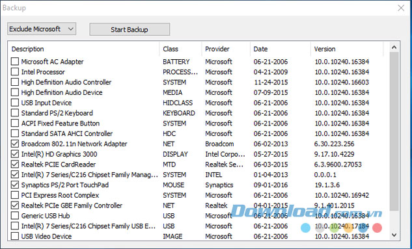Viewport: 412px width, 249px height.
Task: Click version 6.30.223.256
Action: [335, 144]
